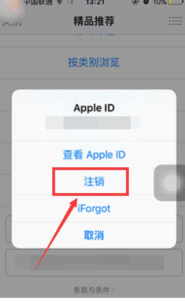The width and height of the screenshot is (185, 301).
Task: Tap the rotation lock status icon
Action: pos(135,2)
